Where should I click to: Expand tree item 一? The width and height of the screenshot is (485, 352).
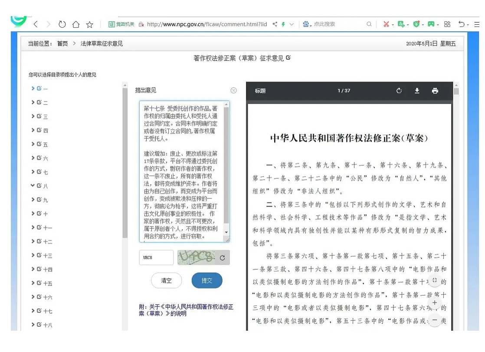33,88
